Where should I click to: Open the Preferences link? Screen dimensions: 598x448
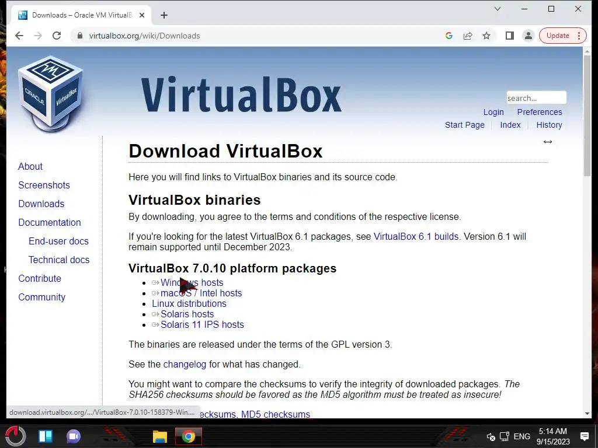click(x=539, y=112)
